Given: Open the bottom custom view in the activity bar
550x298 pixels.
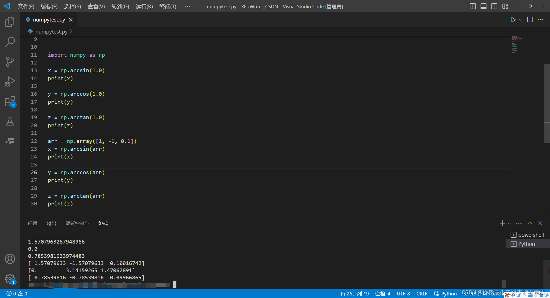Looking at the screenshot, I should coord(10,141).
